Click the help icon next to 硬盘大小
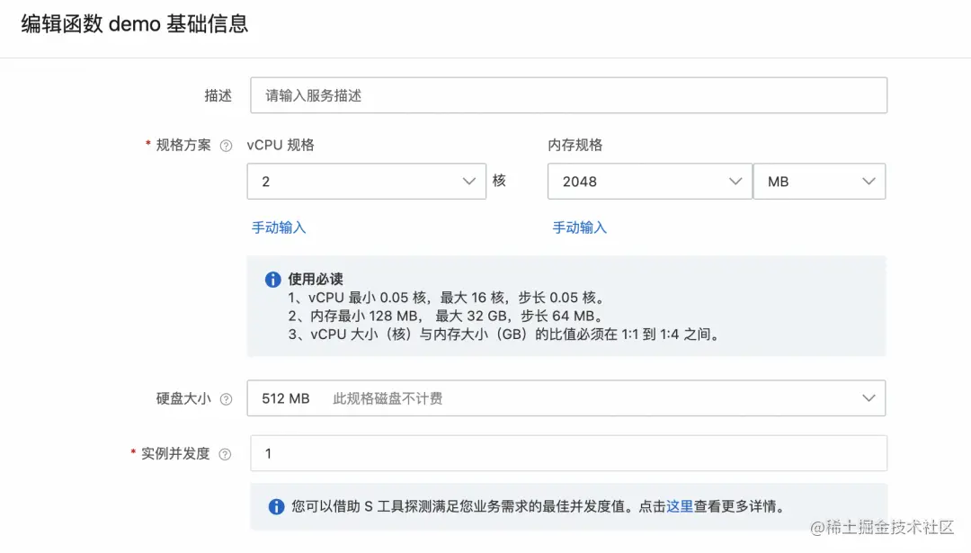 226,399
